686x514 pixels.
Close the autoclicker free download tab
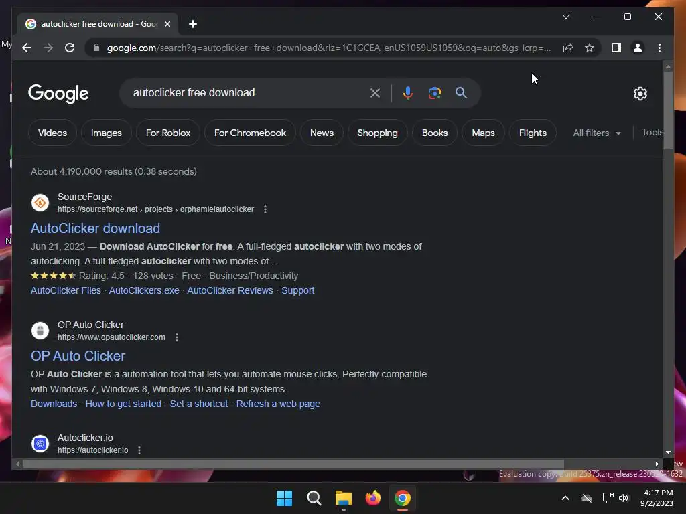(x=167, y=24)
